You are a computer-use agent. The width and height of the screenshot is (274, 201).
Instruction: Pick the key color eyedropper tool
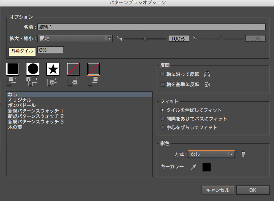pyautogui.click(x=193, y=167)
